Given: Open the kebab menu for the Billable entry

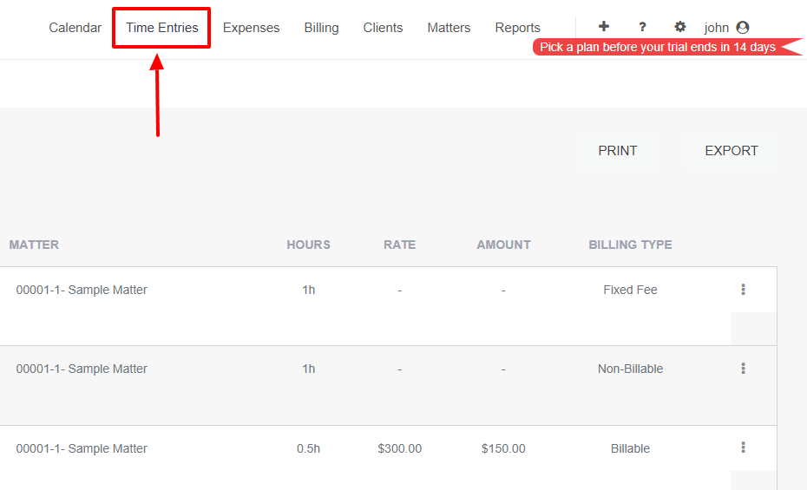Looking at the screenshot, I should 743,448.
